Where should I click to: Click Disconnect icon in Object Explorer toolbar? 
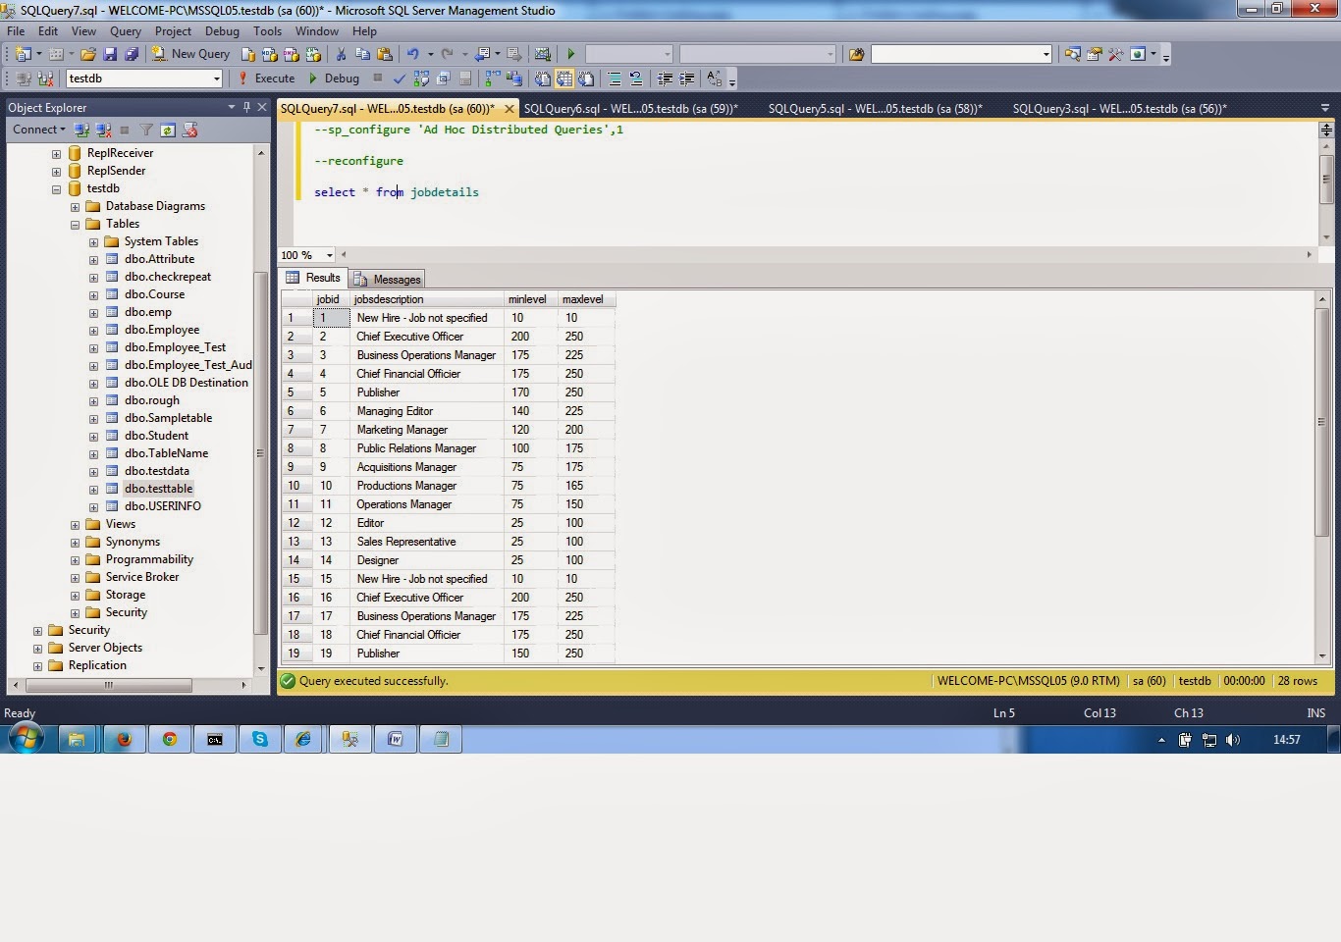103,130
